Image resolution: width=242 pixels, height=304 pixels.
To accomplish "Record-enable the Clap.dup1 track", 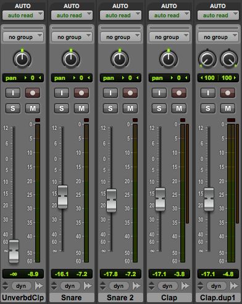I will [228, 93].
